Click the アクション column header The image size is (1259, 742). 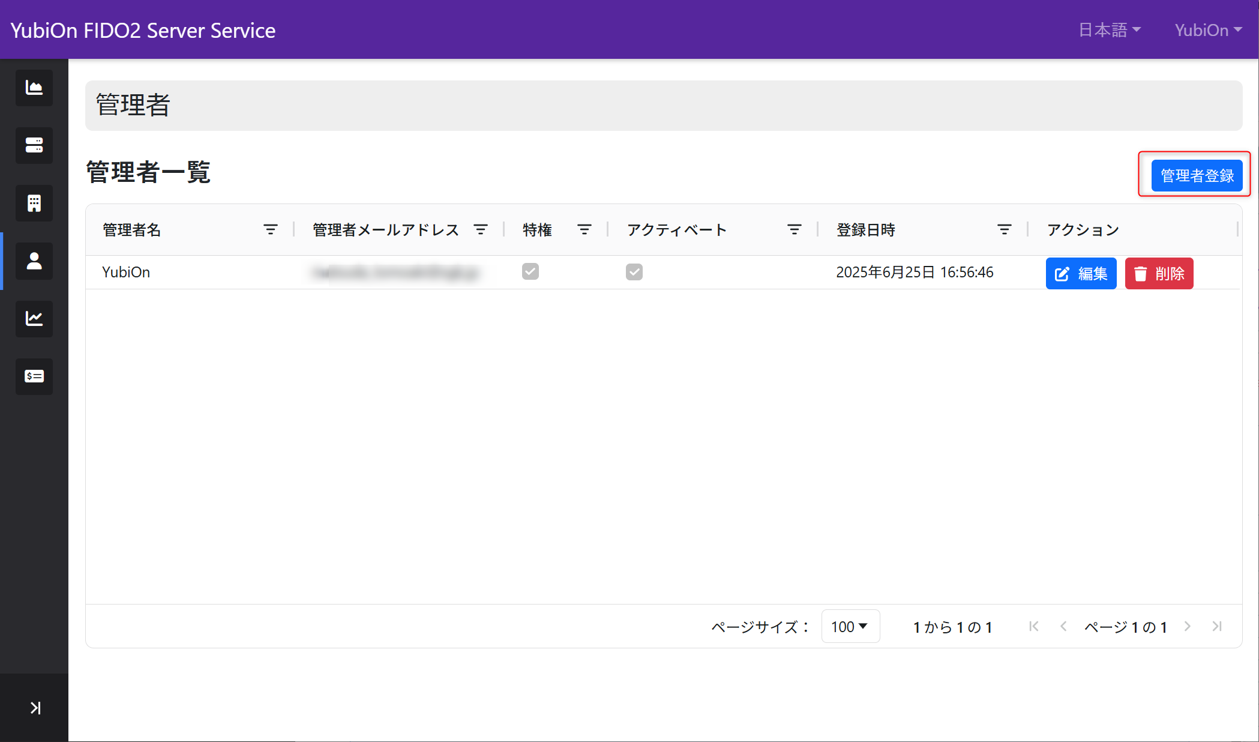point(1083,230)
